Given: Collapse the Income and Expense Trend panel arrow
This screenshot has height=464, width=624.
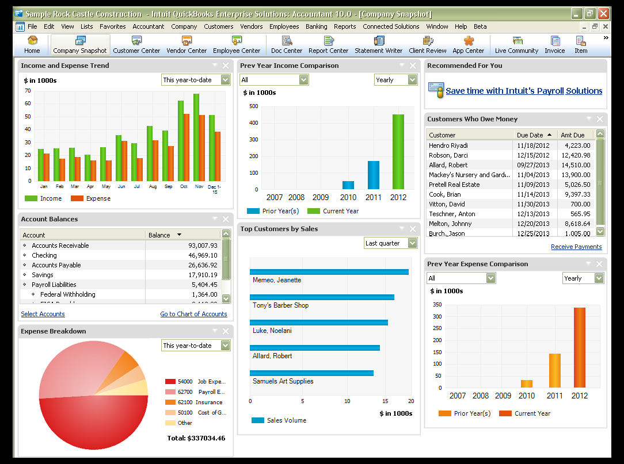Looking at the screenshot, I should point(215,65).
